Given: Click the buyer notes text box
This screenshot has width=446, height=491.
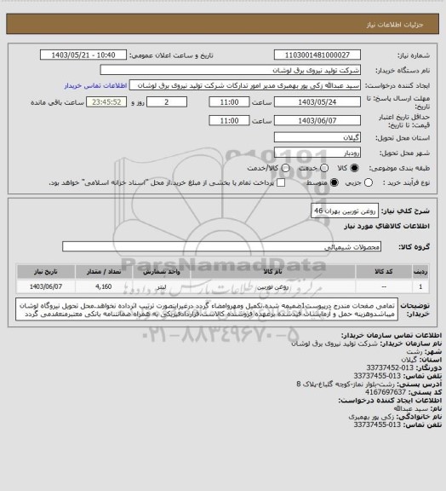Looking at the screenshot, I should click(207, 309).
